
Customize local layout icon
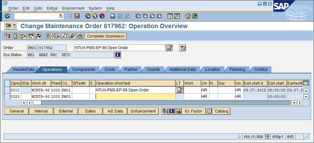point(195,16)
